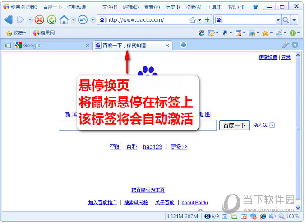This screenshot has height=223, width=305.
Task: Click 把百度设为主页 link
Action: click(x=148, y=190)
